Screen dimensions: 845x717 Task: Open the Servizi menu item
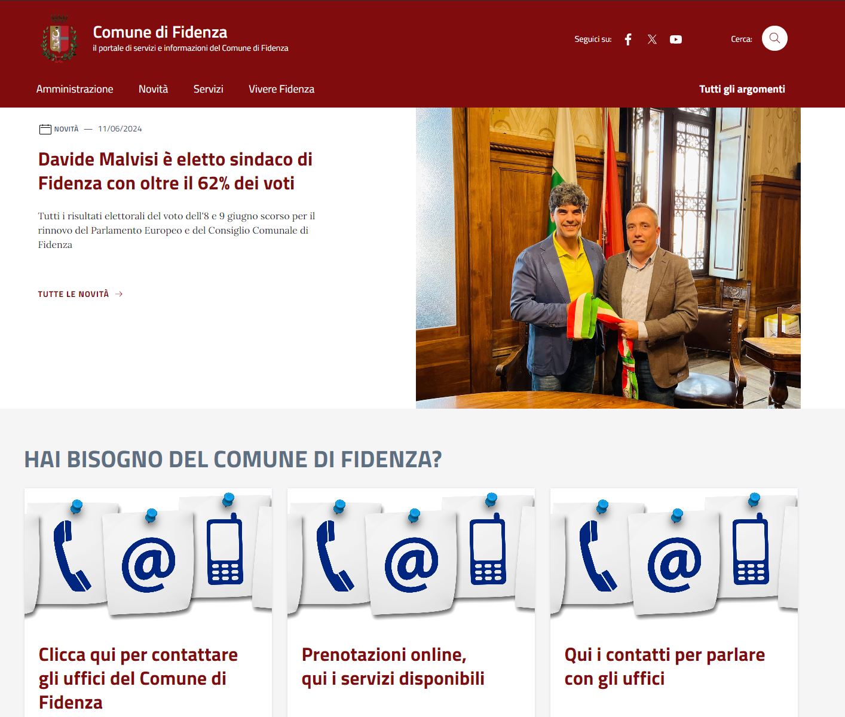209,89
